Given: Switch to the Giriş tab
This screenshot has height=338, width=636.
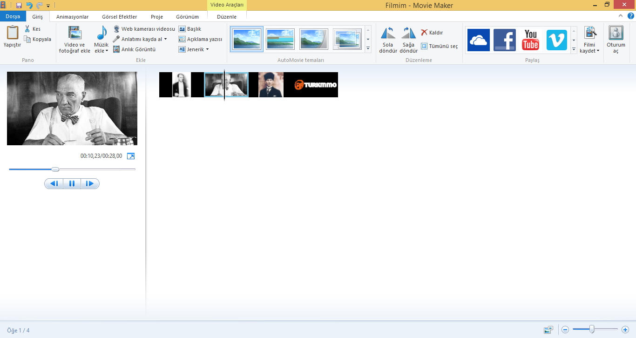Looking at the screenshot, I should point(37,17).
